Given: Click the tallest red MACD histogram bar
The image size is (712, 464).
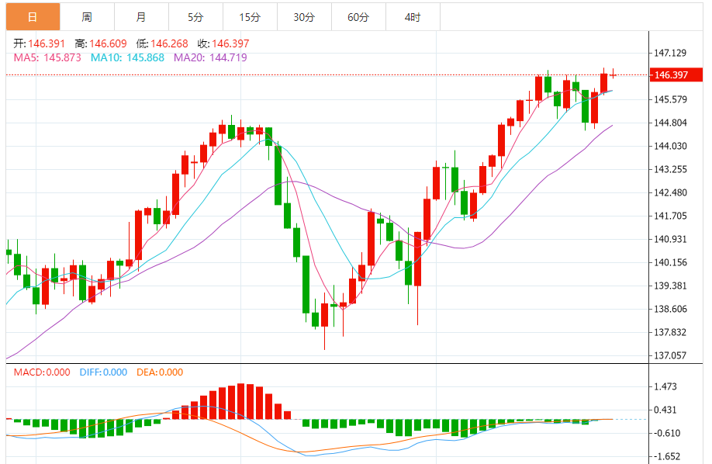Looking at the screenshot, I should point(240,401).
